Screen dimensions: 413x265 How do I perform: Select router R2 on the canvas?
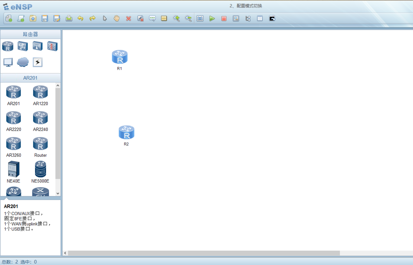(126, 132)
